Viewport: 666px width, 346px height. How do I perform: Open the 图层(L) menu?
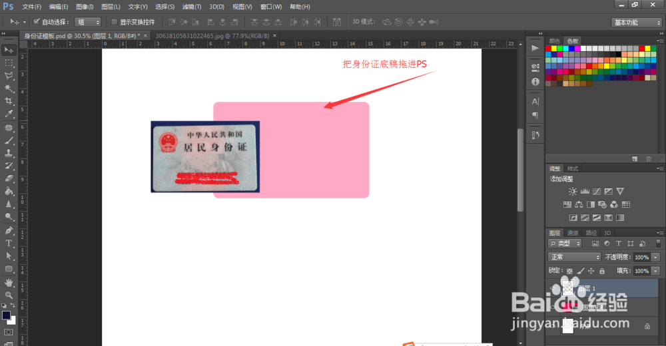coord(111,7)
